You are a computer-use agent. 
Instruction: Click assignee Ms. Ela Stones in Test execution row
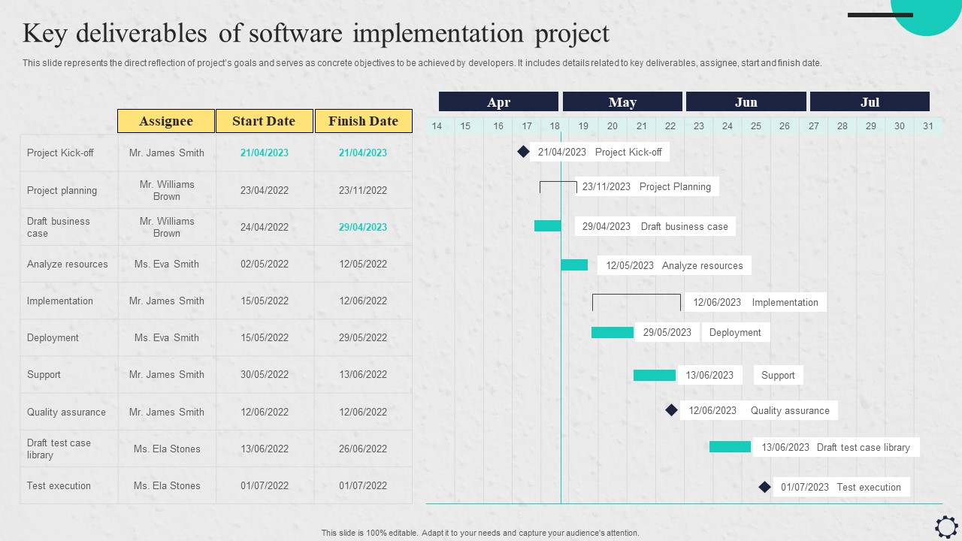click(x=167, y=485)
